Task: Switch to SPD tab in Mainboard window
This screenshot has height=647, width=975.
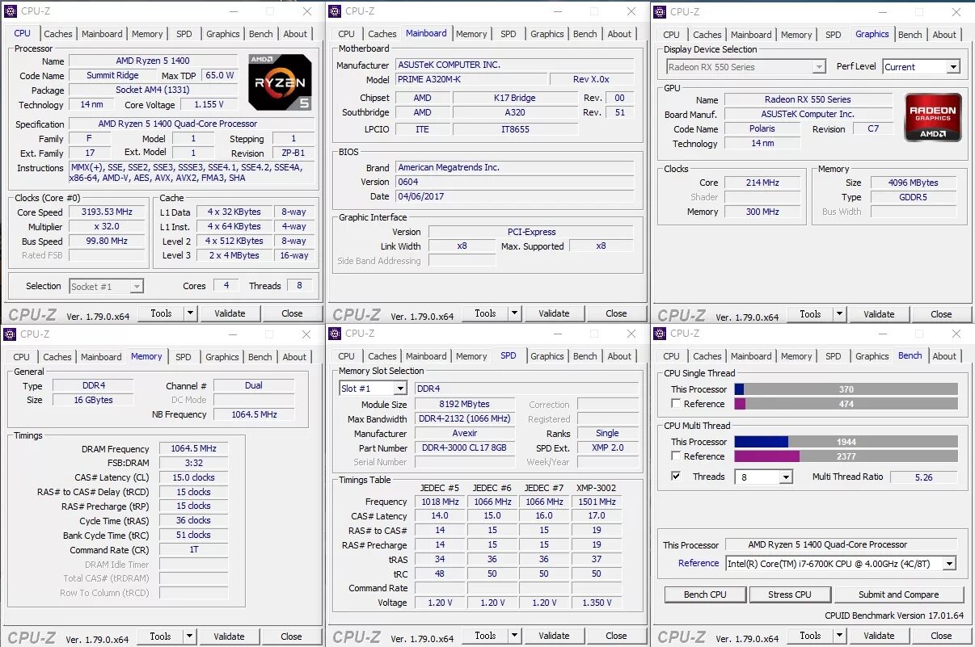Action: tap(509, 34)
